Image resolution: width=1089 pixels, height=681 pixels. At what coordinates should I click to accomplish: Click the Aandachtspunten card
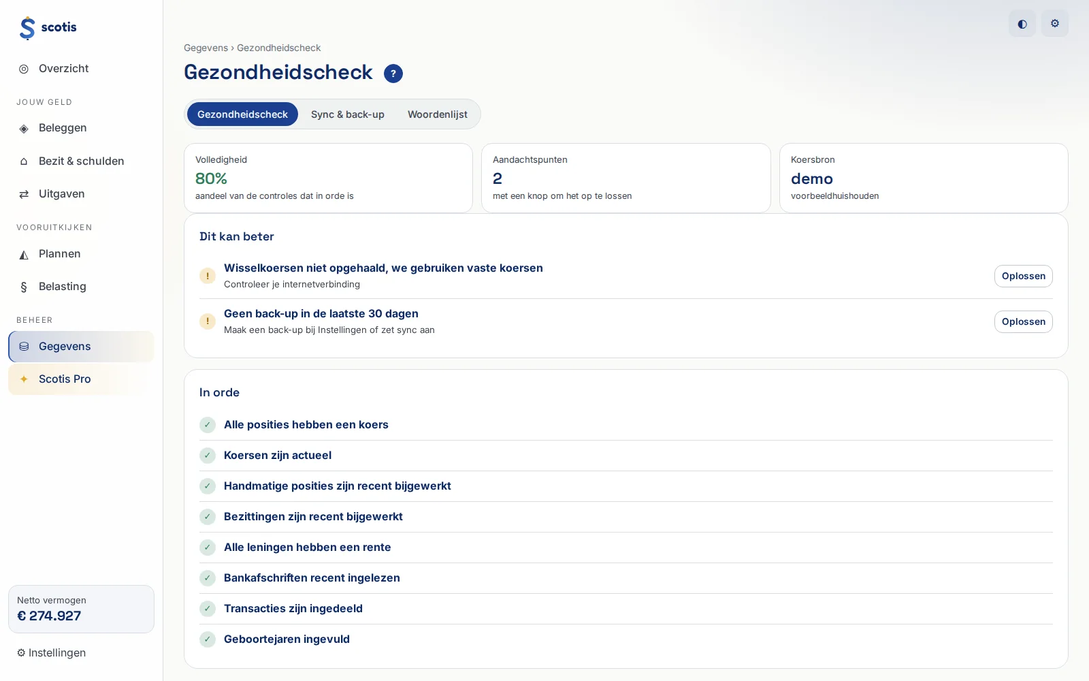[x=626, y=178]
